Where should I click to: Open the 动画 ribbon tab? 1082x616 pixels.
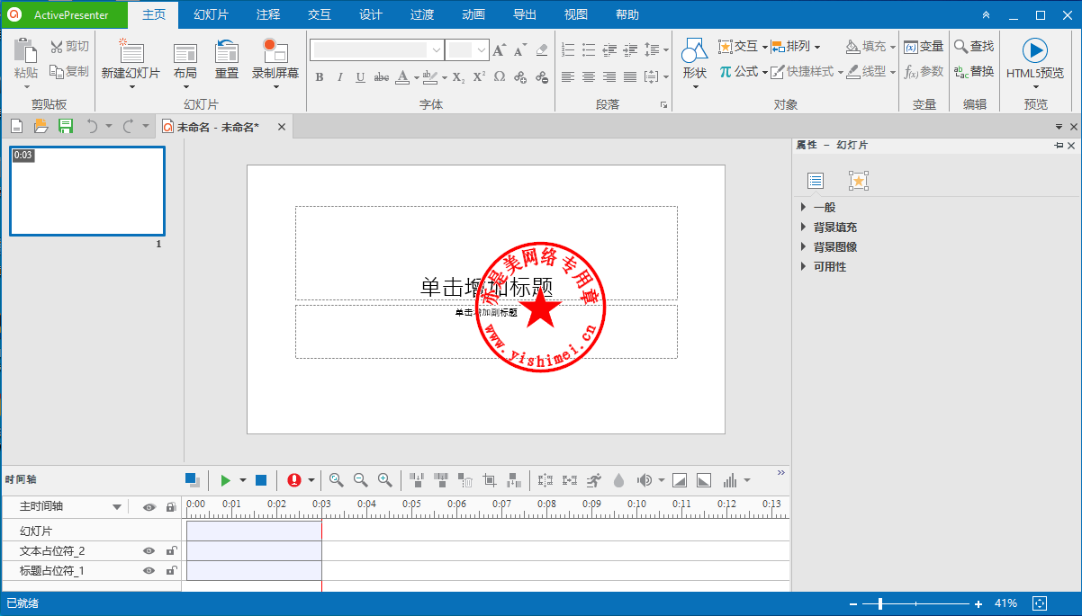pyautogui.click(x=473, y=14)
